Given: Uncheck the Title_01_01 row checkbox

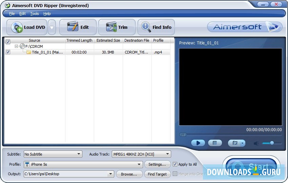Looking at the screenshot, I should 8,52.
